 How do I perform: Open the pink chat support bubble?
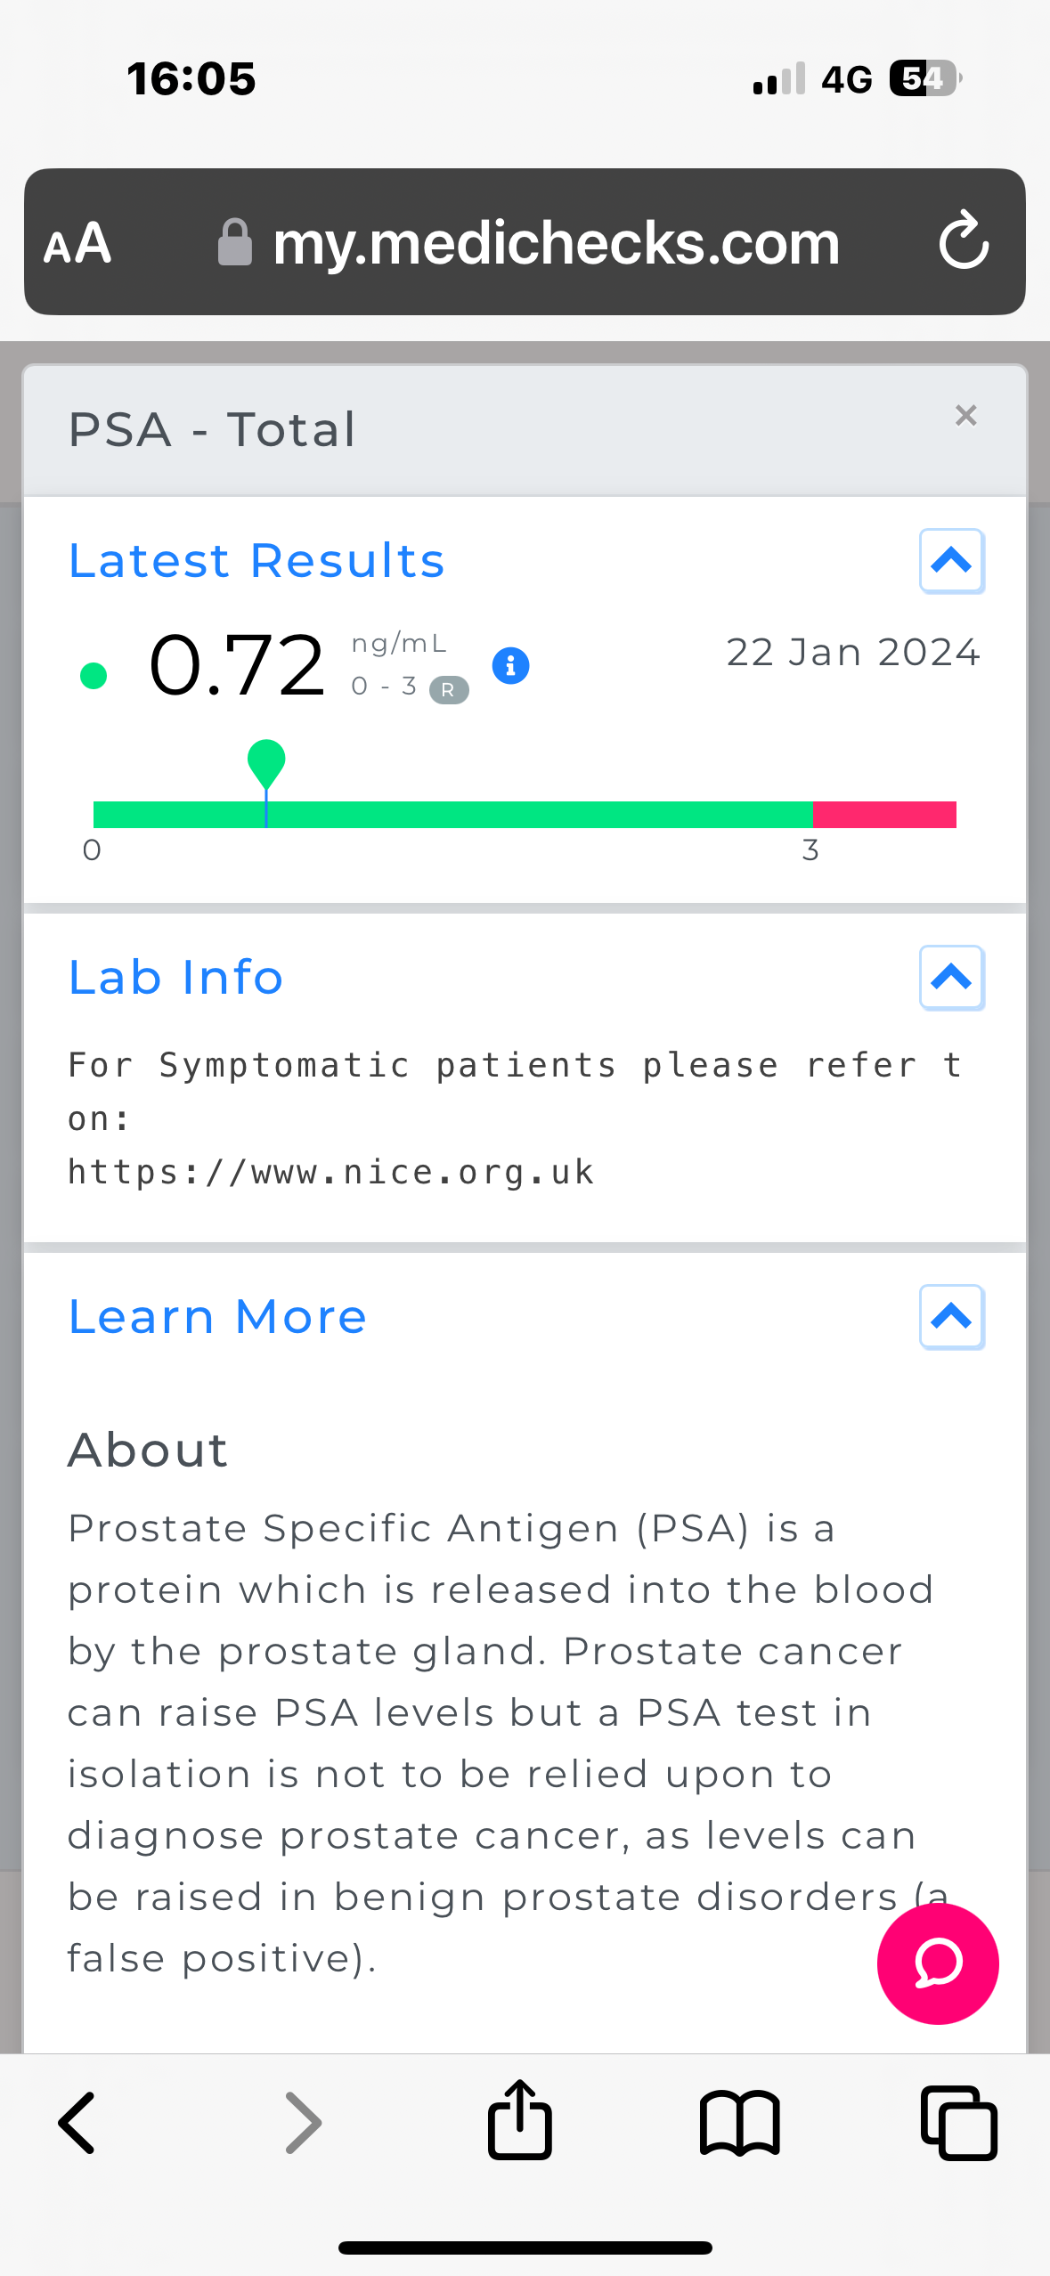click(937, 1963)
